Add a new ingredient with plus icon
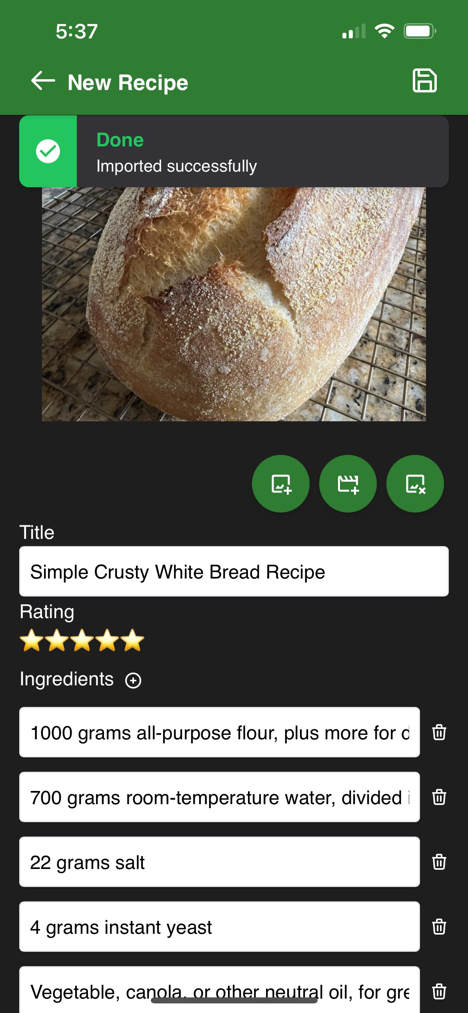Viewport: 468px width, 1013px height. point(133,681)
